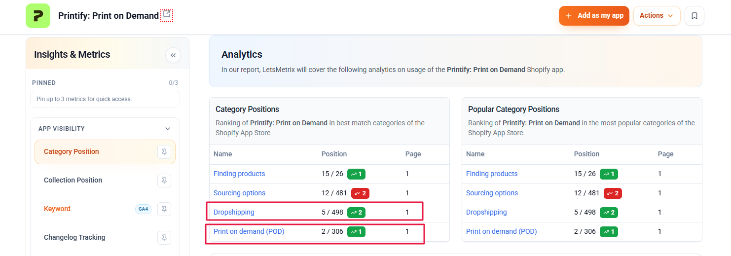Click green trend badge for Finding products in Popular Category Positions
This screenshot has height=256, width=731.
(x=609, y=174)
